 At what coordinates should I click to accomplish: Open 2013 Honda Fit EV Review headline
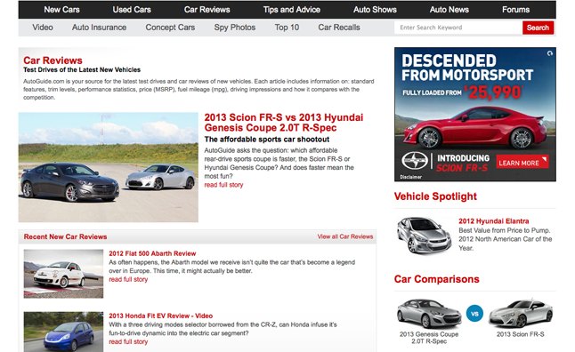coord(160,316)
